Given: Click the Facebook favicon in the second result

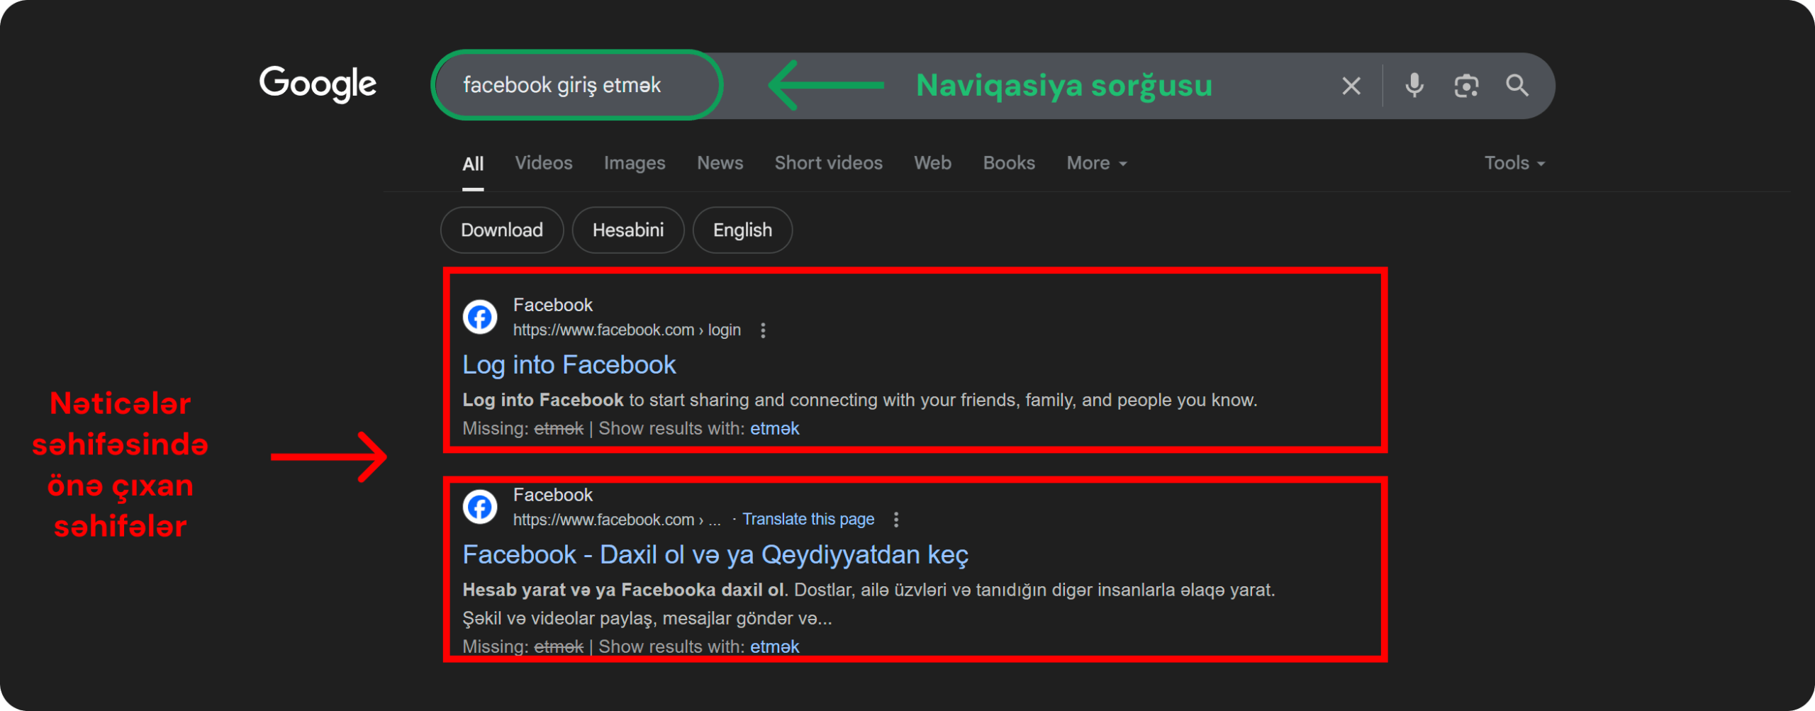Looking at the screenshot, I should [480, 507].
